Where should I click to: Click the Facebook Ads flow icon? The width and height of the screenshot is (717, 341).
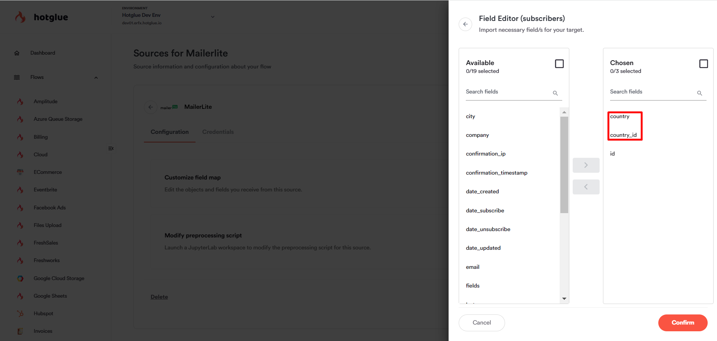coord(20,208)
